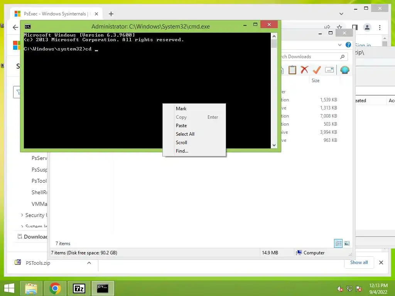This screenshot has width=395, height=296.
Task: Click the Microsoft logo on the page
Action: click(x=16, y=45)
